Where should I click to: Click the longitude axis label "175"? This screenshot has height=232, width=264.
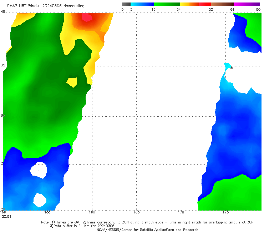(x=225, y=212)
